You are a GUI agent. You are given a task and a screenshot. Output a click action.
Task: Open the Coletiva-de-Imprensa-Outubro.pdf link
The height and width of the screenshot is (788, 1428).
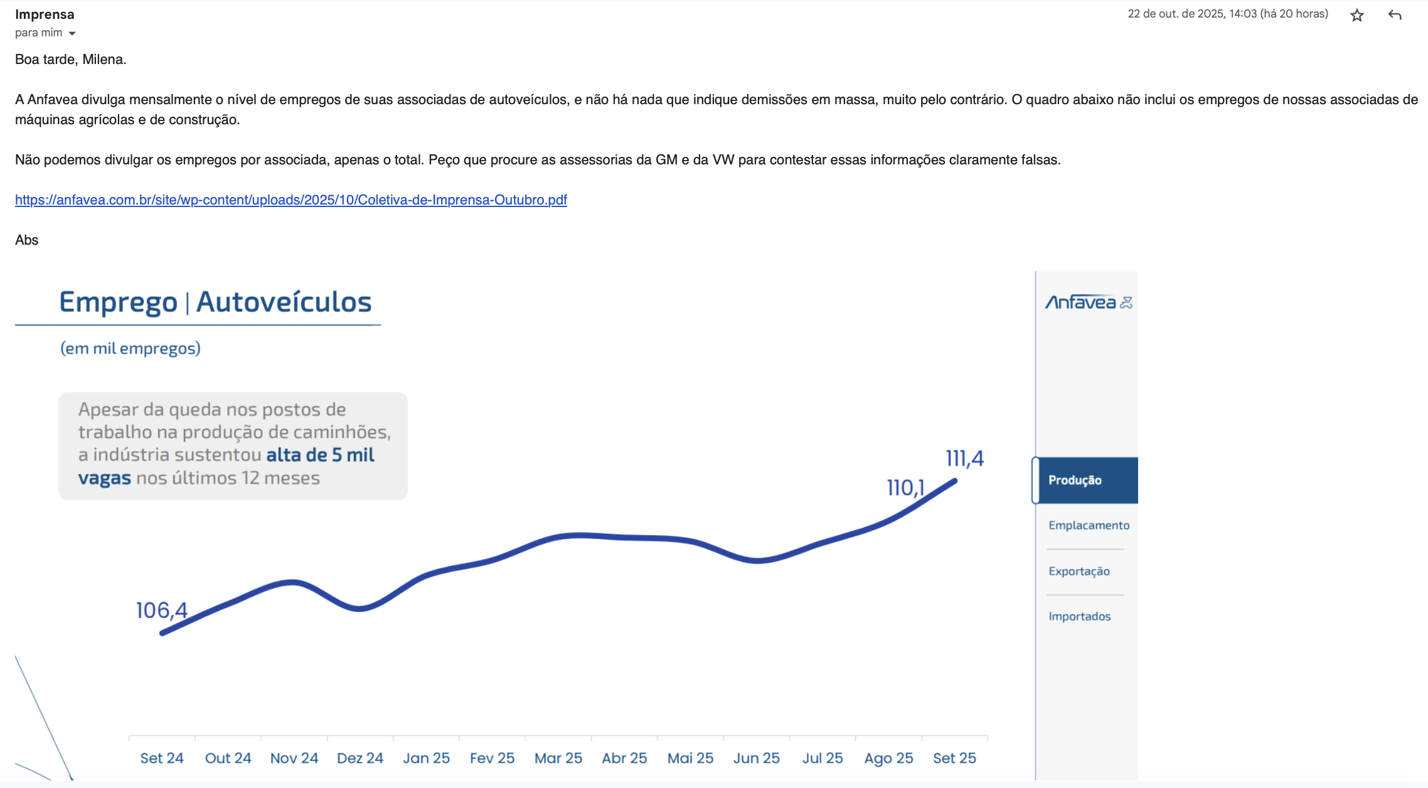290,200
